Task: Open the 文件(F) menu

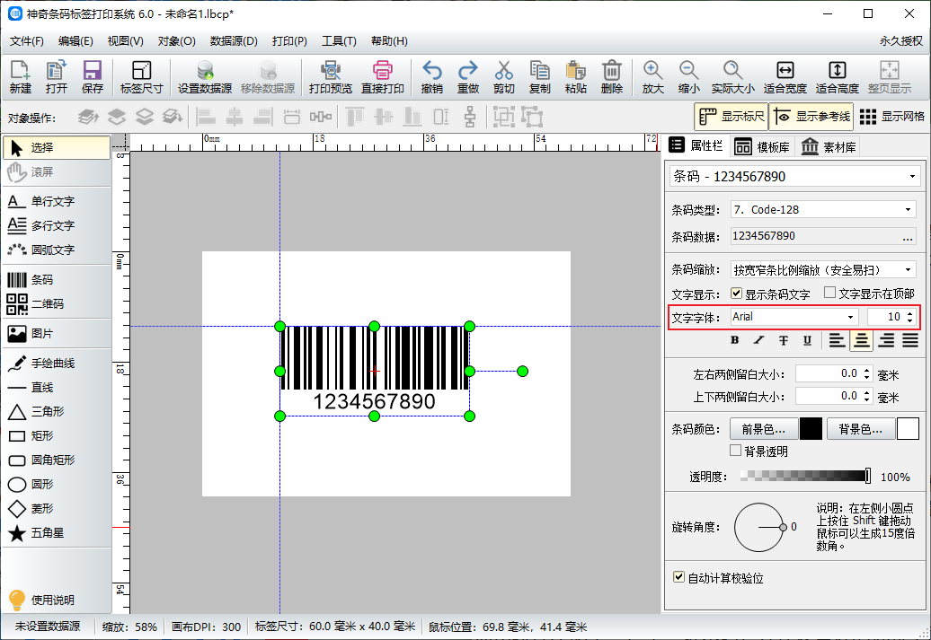Action: [27, 41]
